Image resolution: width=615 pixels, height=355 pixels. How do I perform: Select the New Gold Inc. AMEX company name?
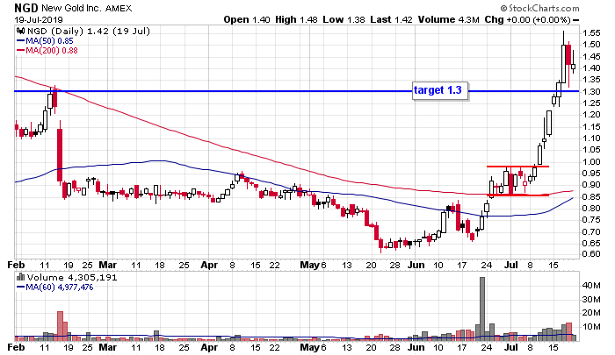click(x=86, y=8)
